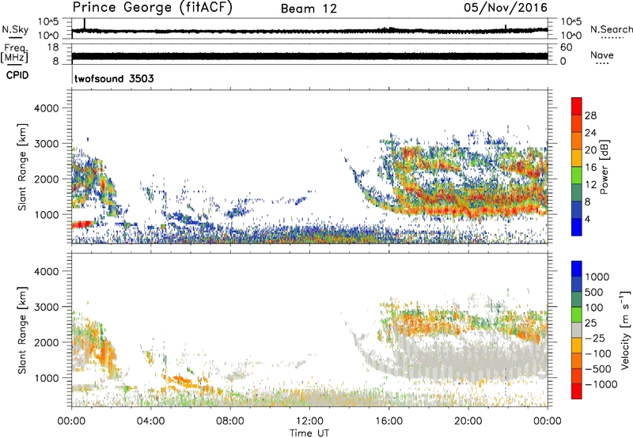Click the '16:00' time axis tick label
The width and height of the screenshot is (633, 438).
click(x=389, y=421)
